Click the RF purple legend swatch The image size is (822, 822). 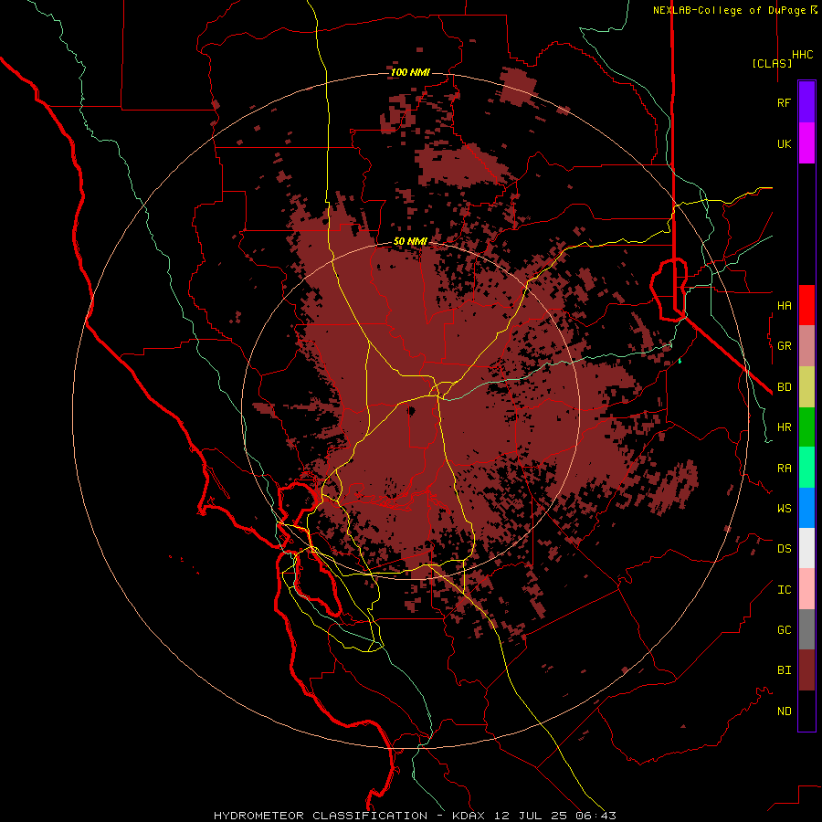pos(806,102)
